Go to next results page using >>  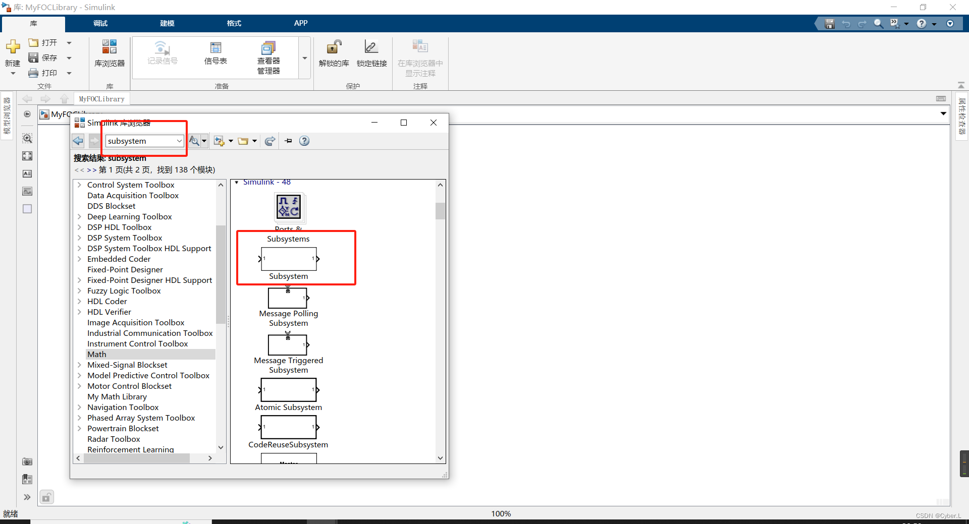click(x=91, y=170)
